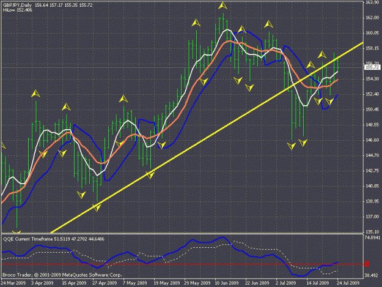The height and width of the screenshot is (287, 382).
Task: Click the 15 Apr 2009 date label
Action: (x=74, y=283)
